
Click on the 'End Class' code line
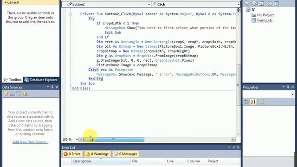point(81,88)
